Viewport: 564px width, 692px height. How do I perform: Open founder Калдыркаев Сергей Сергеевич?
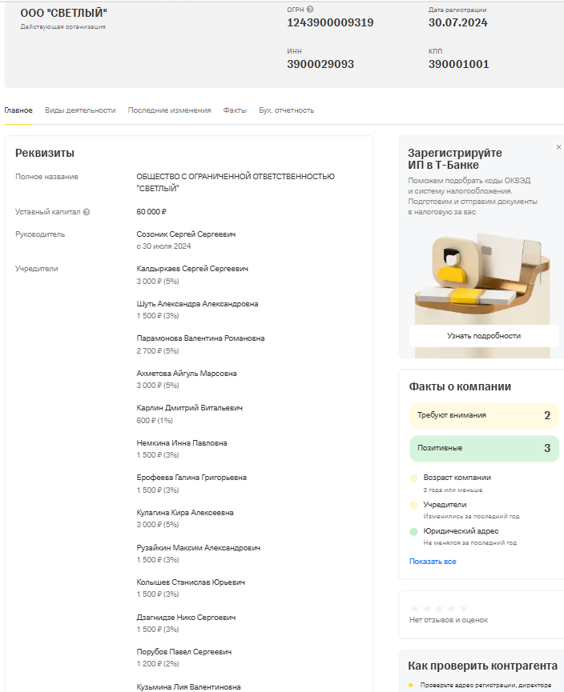click(x=192, y=269)
